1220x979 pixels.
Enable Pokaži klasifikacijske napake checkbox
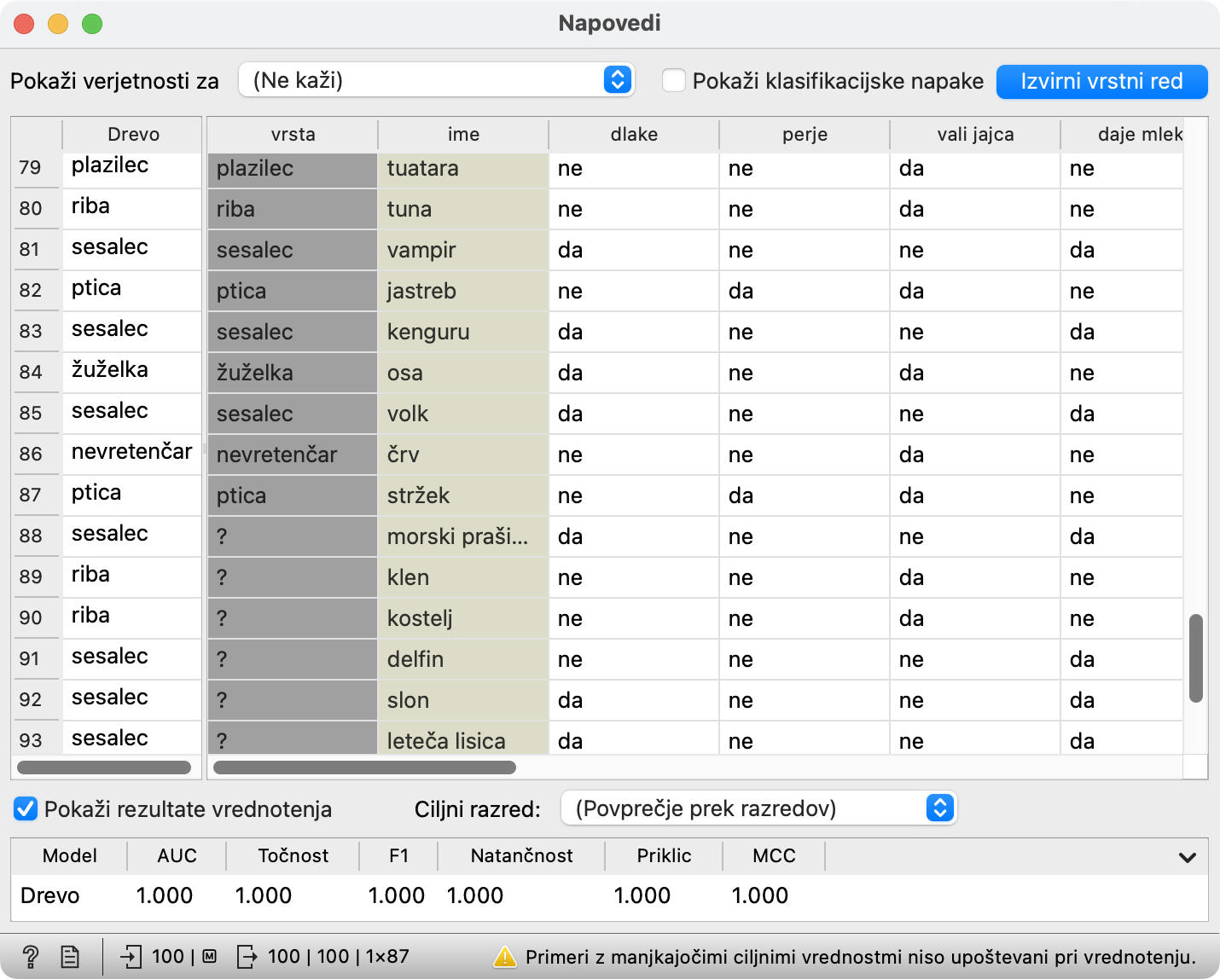tap(674, 81)
